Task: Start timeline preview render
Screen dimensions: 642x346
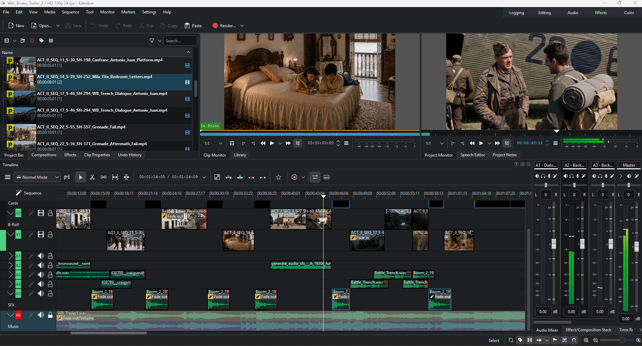Action: pyautogui.click(x=294, y=177)
